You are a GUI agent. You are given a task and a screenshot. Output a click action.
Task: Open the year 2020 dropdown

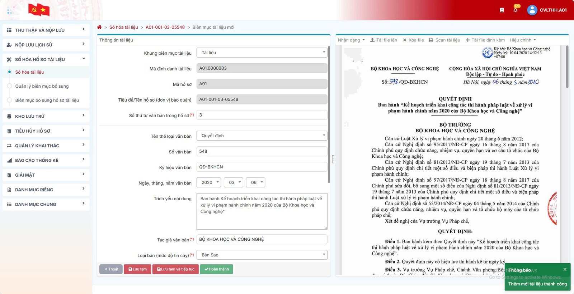[x=209, y=182]
